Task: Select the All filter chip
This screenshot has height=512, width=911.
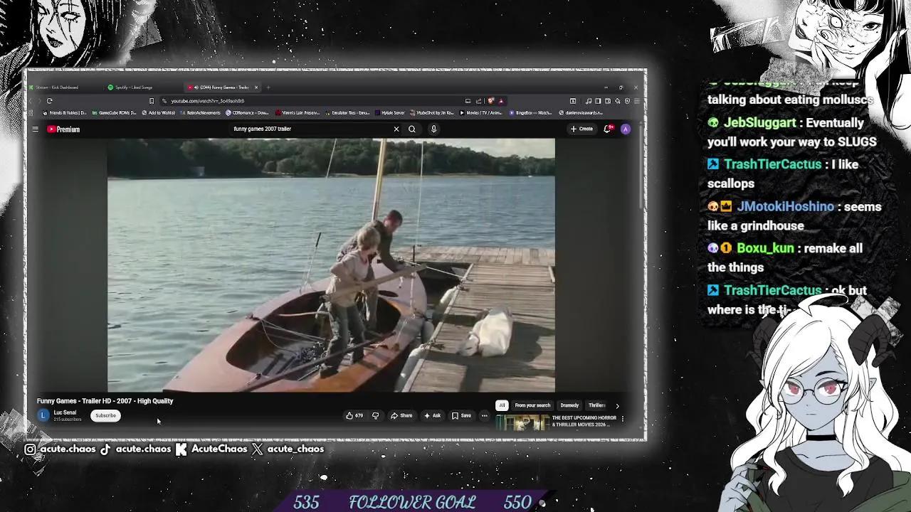Action: [502, 405]
